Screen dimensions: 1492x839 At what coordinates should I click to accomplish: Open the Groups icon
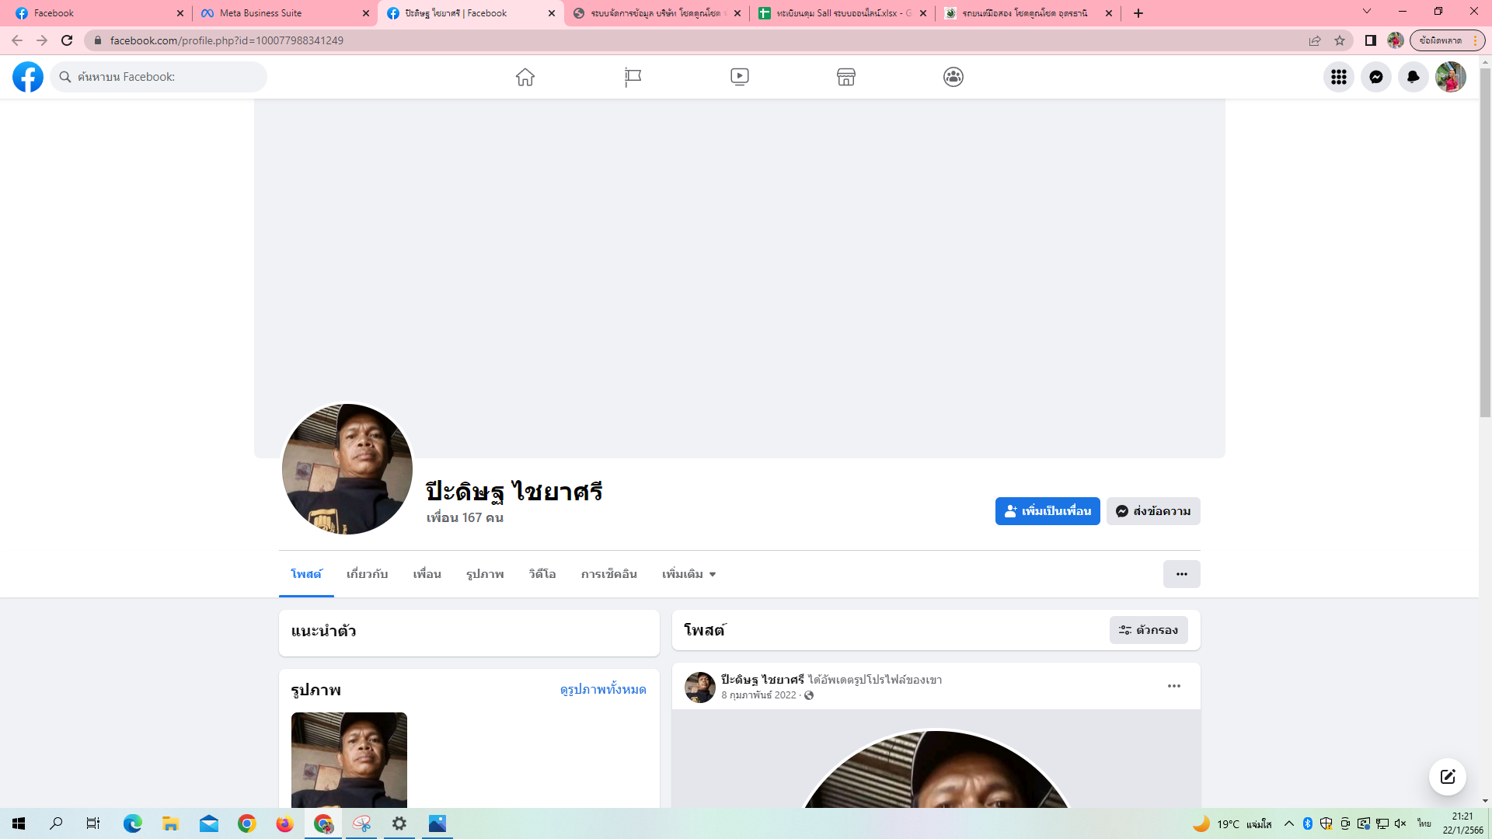tap(953, 77)
